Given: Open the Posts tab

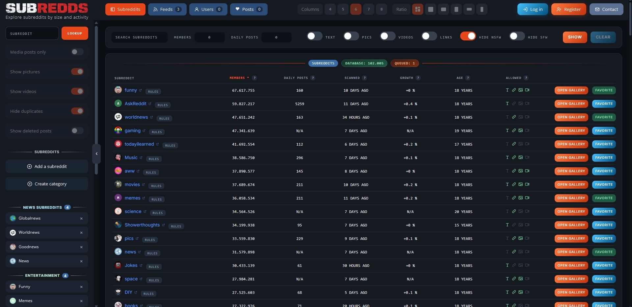Looking at the screenshot, I should [x=249, y=9].
